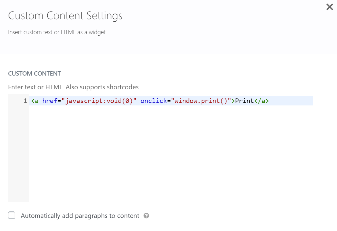Close the Custom Content Settings dialog
Viewport: 337px width, 231px height.
pyautogui.click(x=330, y=7)
